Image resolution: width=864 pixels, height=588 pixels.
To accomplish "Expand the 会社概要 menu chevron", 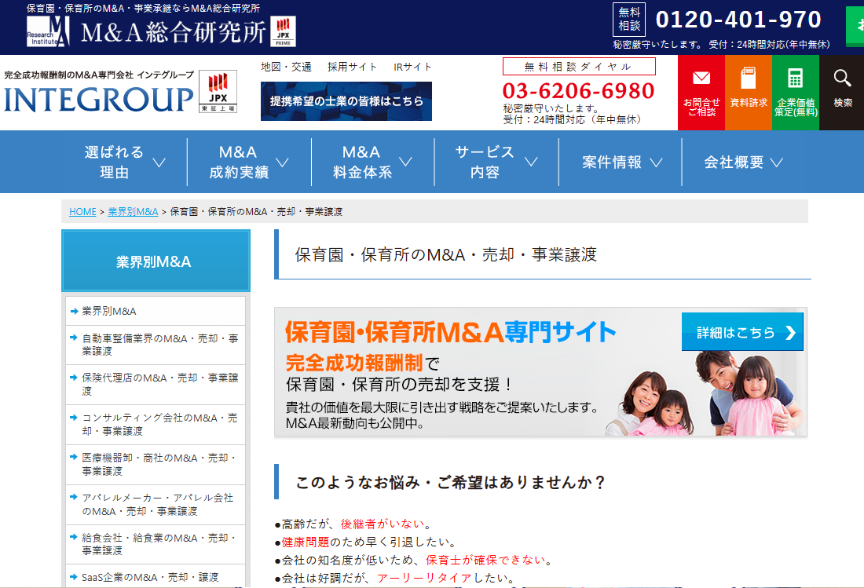I will tap(776, 163).
